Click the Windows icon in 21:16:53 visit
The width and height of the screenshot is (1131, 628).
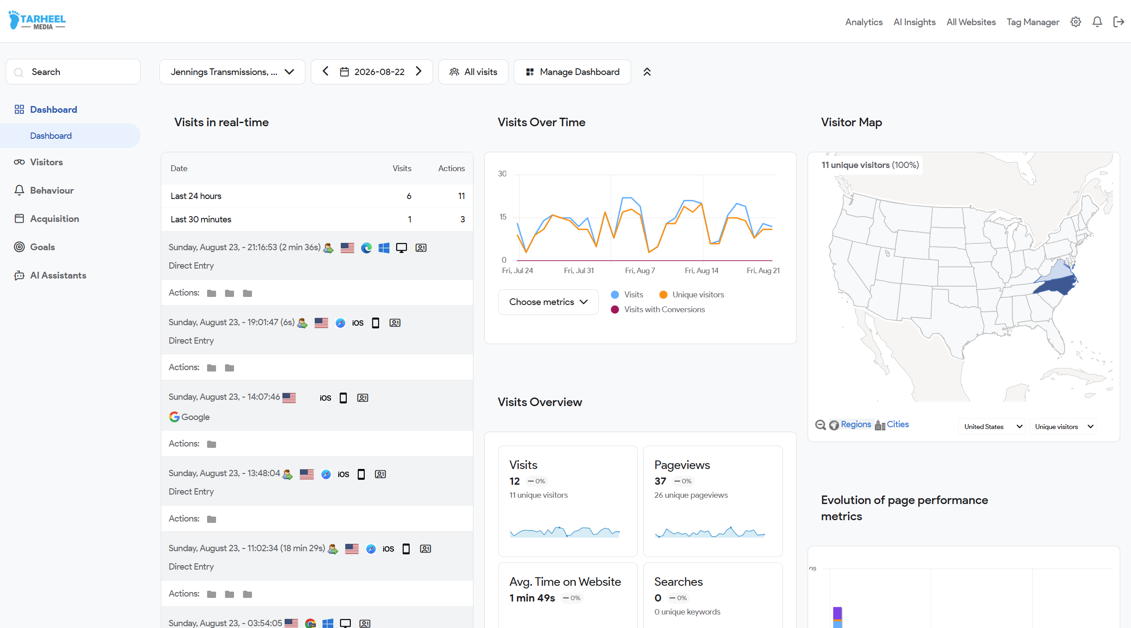384,248
